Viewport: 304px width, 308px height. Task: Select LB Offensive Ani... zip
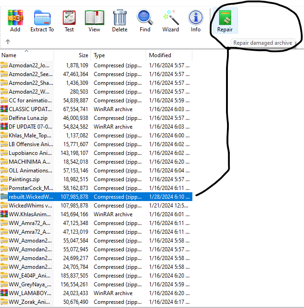96,144
